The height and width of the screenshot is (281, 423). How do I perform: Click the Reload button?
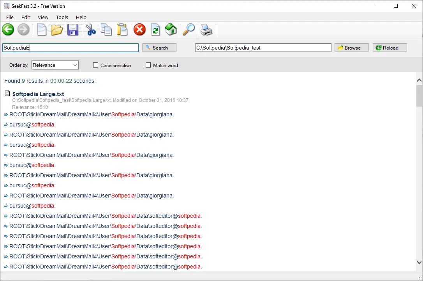pos(390,48)
